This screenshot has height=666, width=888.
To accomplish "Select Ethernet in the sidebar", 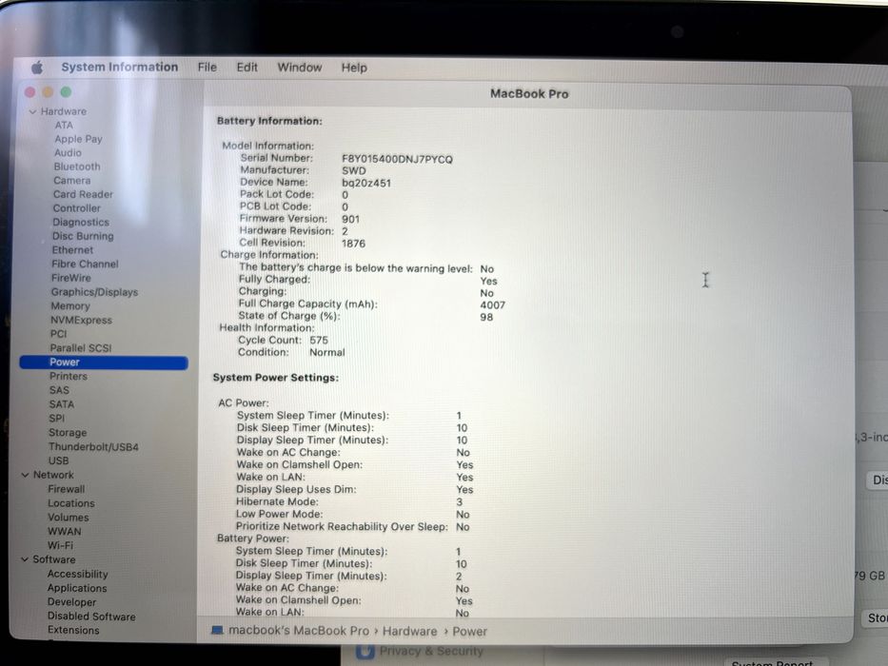I will (x=72, y=249).
